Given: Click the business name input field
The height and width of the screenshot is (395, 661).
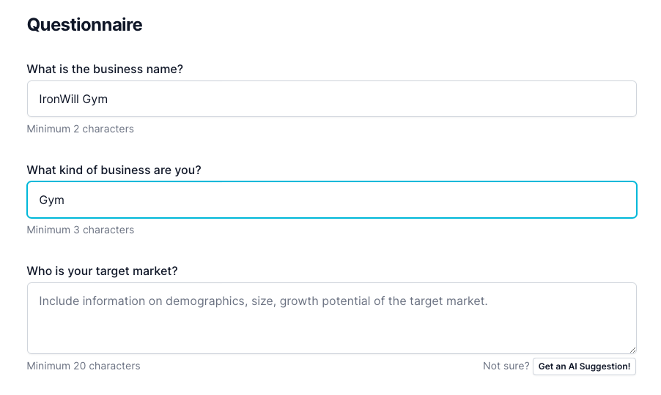Looking at the screenshot, I should coord(331,99).
